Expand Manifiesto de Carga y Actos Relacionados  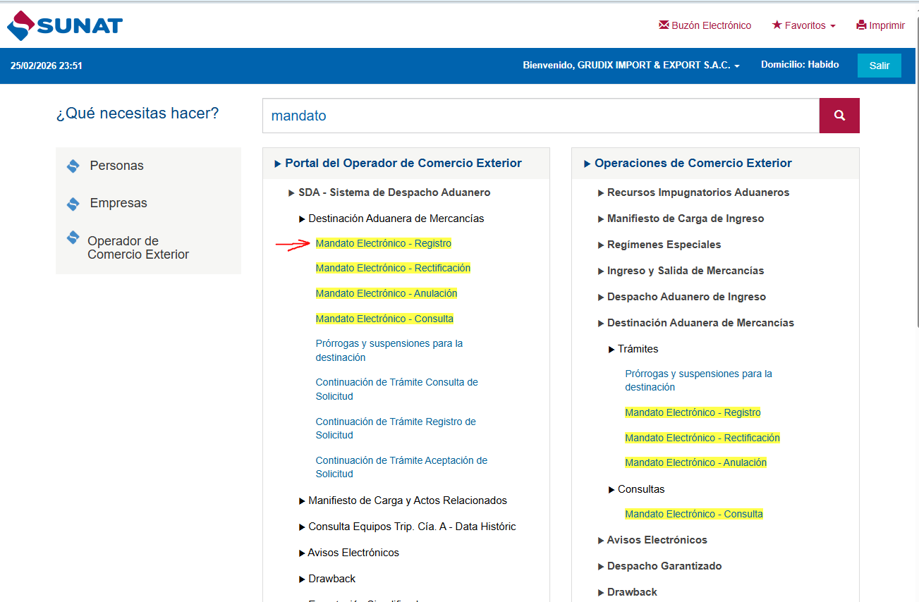[403, 500]
